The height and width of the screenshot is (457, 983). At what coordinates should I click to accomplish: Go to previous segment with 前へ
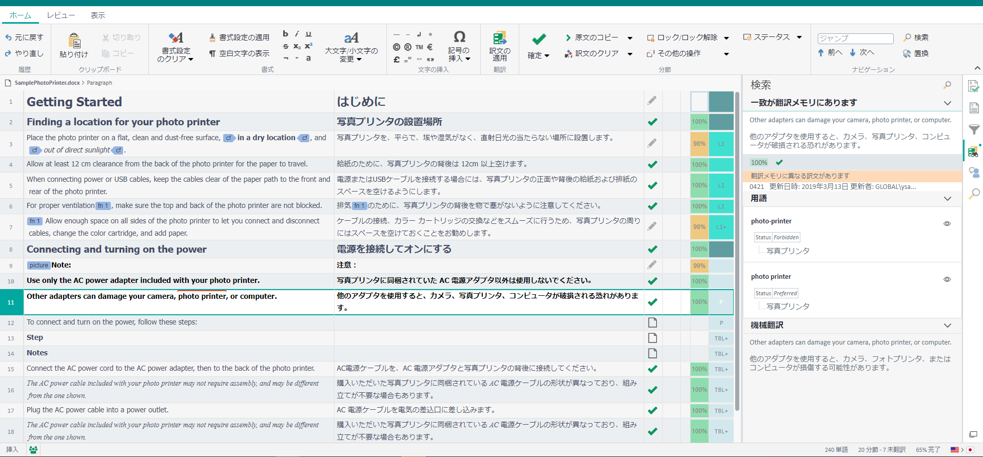[830, 52]
